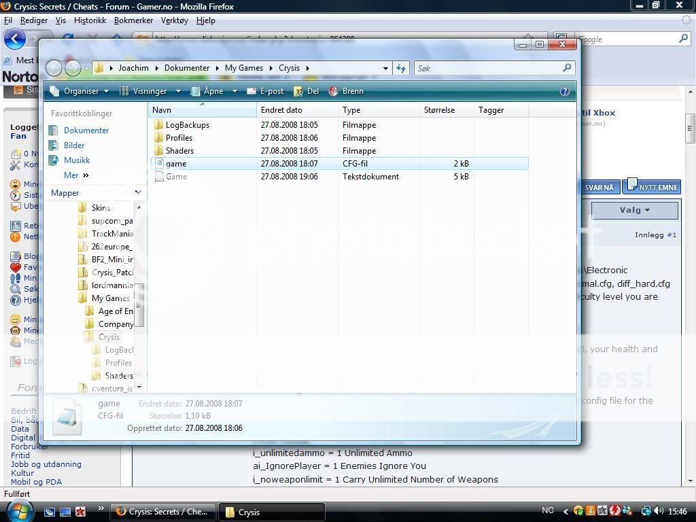Sort files by the Størrelse column
Image resolution: width=696 pixels, height=522 pixels.
point(447,110)
